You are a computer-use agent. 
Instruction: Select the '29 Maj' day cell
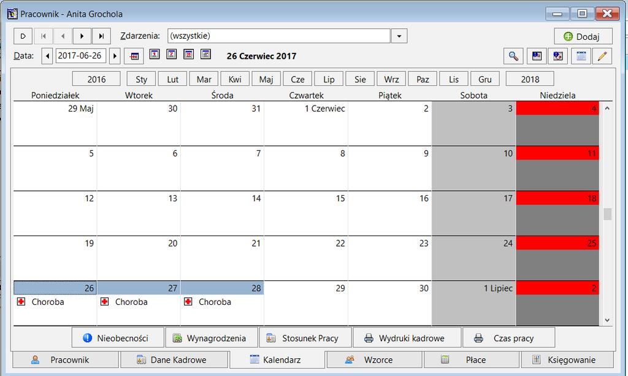(55, 123)
